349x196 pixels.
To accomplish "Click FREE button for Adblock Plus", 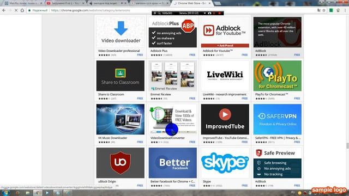I will pos(192,55).
